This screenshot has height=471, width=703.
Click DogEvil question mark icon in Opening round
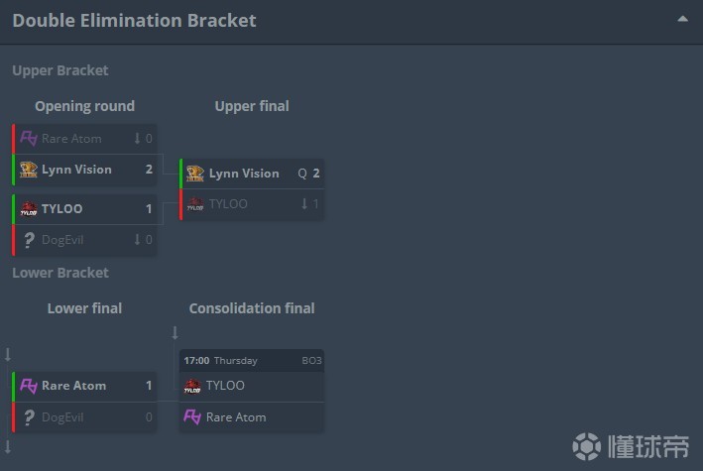(29, 240)
